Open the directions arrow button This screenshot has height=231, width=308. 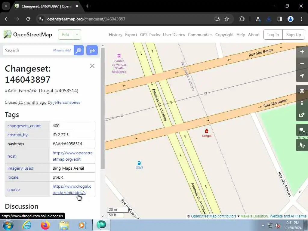pos(92,50)
